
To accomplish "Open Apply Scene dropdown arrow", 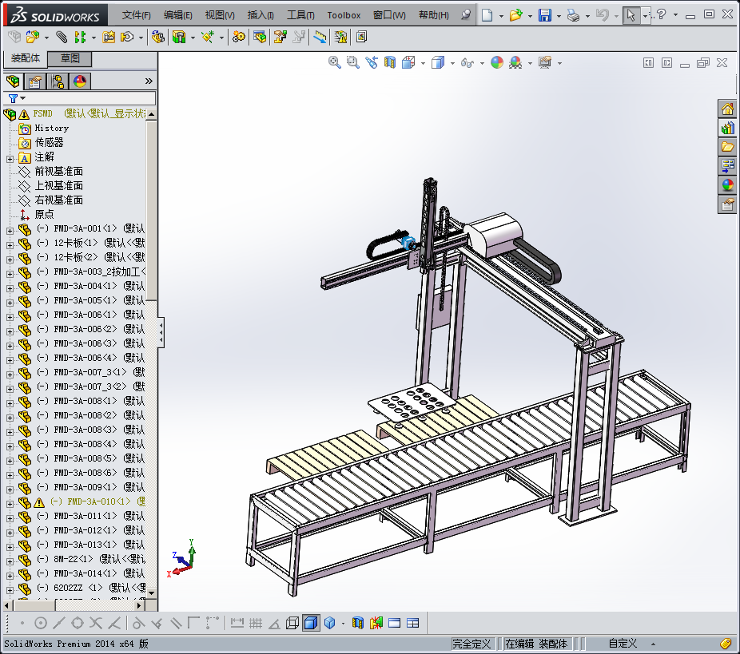I will click(x=530, y=63).
